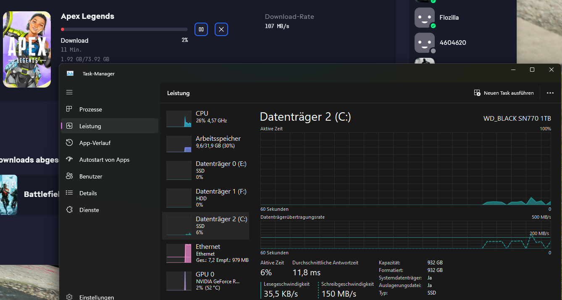562x300 pixels.
Task: Click the CPU mini usage graph
Action: [x=179, y=119]
